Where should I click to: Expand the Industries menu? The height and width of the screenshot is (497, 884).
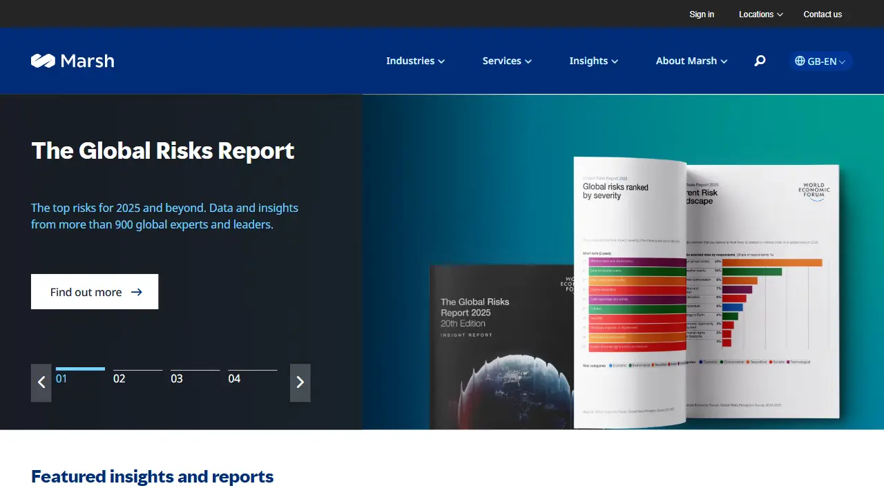415,61
